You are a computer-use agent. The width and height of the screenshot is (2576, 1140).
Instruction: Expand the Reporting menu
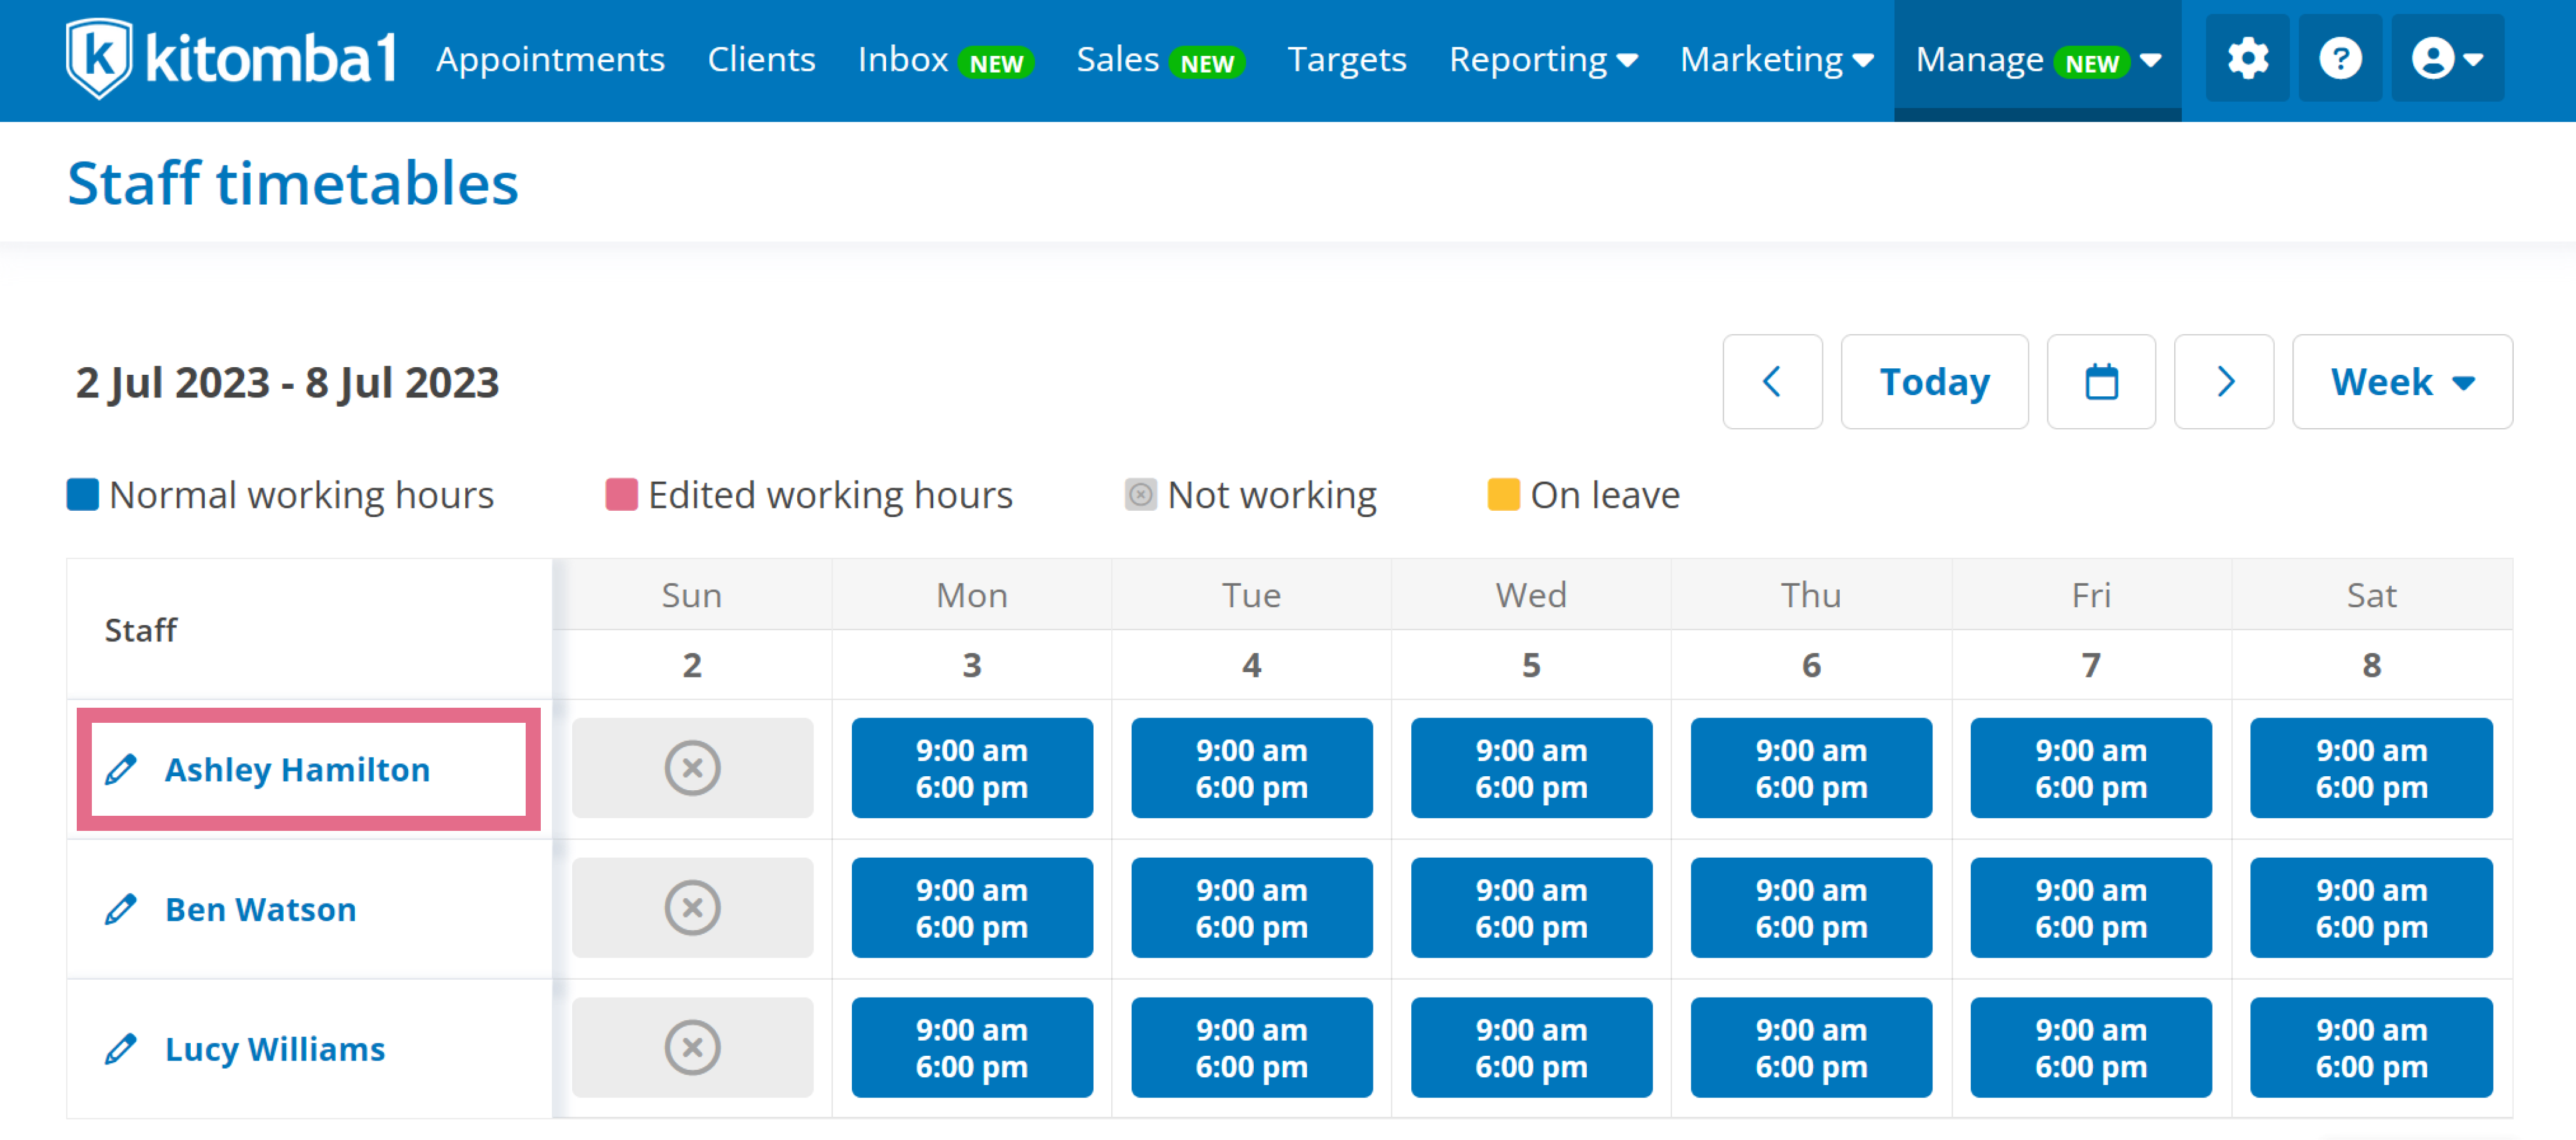[1543, 60]
